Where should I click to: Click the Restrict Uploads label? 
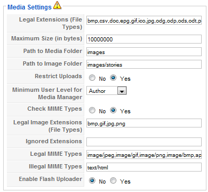point(58,76)
